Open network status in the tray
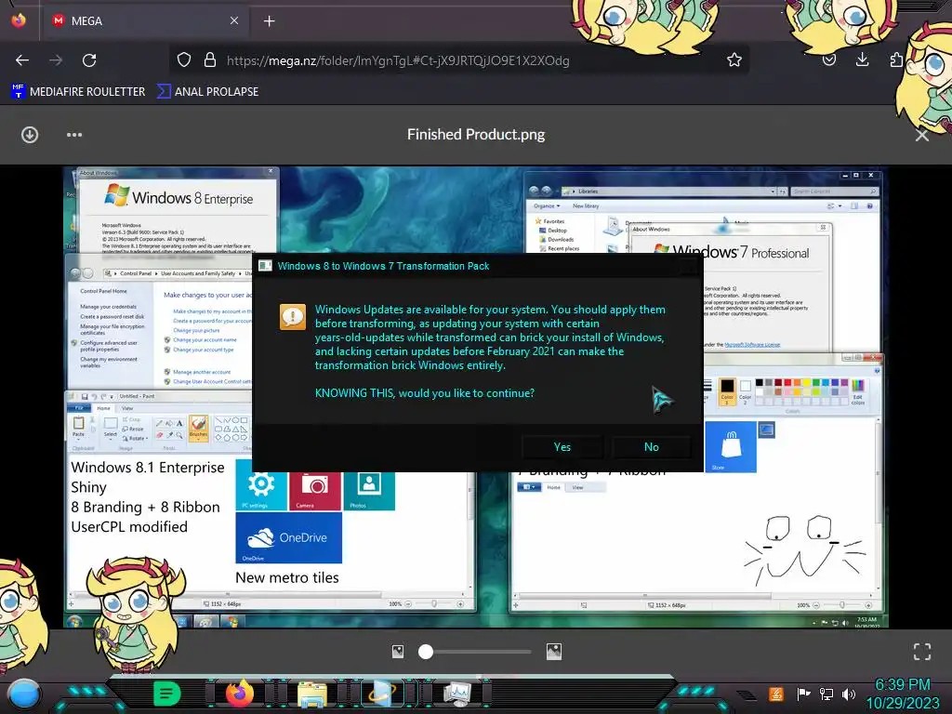The width and height of the screenshot is (952, 714). click(x=826, y=694)
